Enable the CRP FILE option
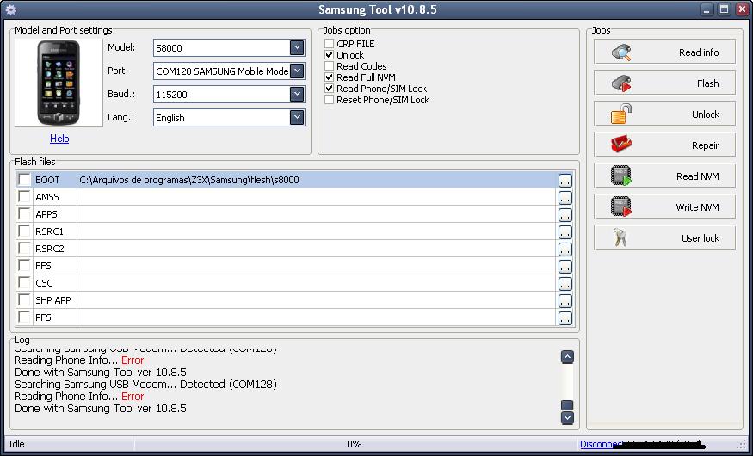753x456 pixels. click(x=329, y=44)
